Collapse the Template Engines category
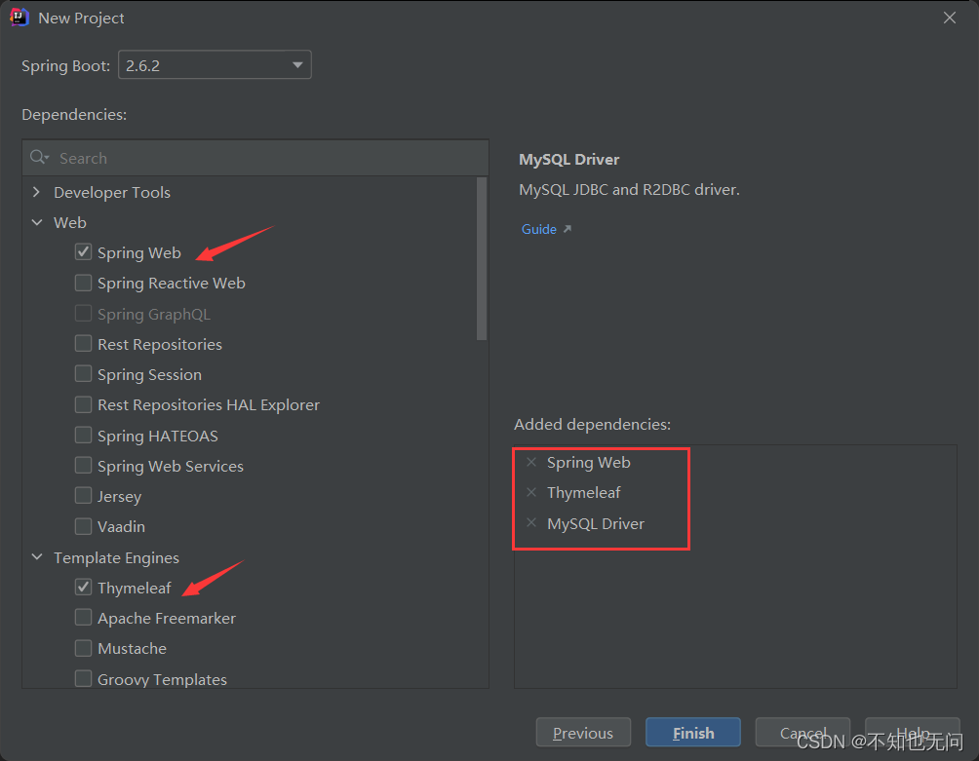Screen dimensions: 979x761 click(37, 556)
